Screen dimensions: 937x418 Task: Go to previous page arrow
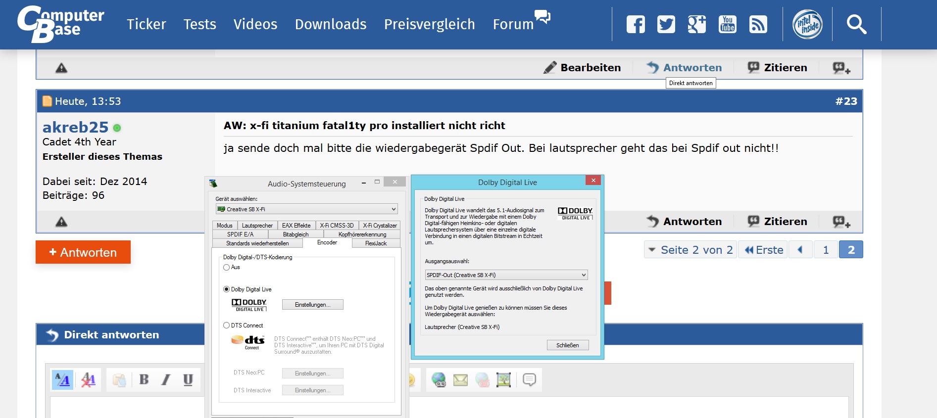(x=800, y=250)
